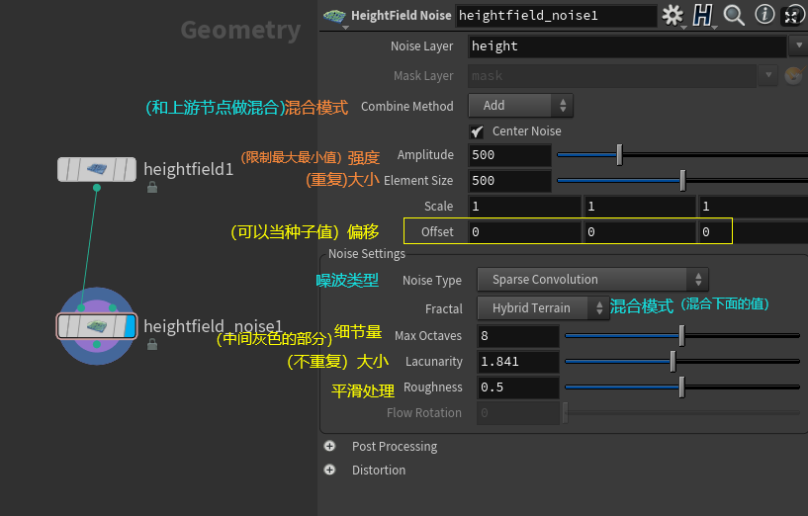Click the Noise Type label

click(432, 280)
